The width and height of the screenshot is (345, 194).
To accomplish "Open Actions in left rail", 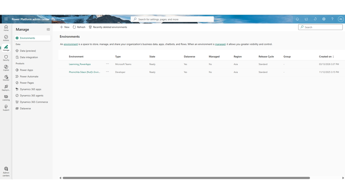I will (6, 38).
